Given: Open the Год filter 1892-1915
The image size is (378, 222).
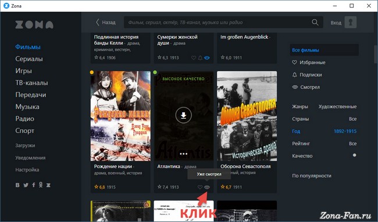Looking at the screenshot, I should tap(324, 131).
